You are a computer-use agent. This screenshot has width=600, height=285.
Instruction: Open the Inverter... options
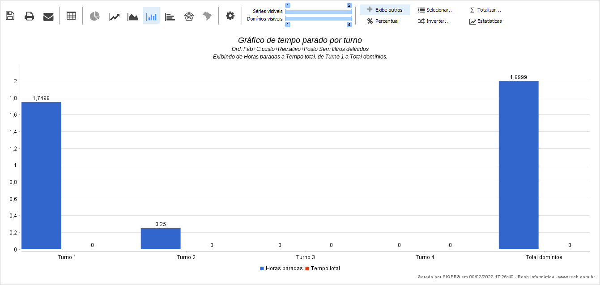[434, 21]
